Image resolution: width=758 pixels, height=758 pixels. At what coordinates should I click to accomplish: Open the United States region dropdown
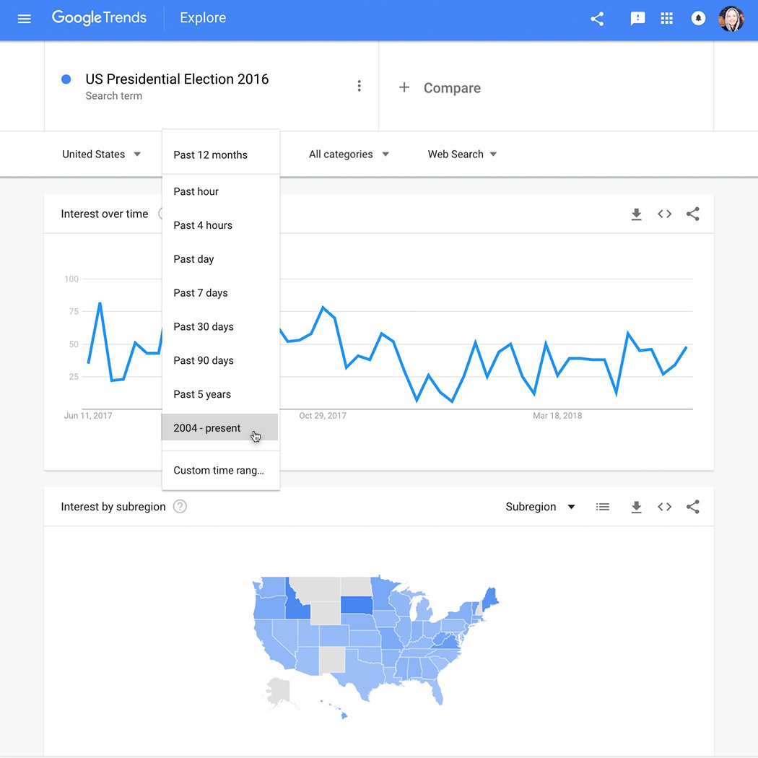(x=101, y=154)
